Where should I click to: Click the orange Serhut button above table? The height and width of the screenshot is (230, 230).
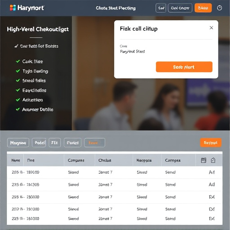[x=211, y=143]
